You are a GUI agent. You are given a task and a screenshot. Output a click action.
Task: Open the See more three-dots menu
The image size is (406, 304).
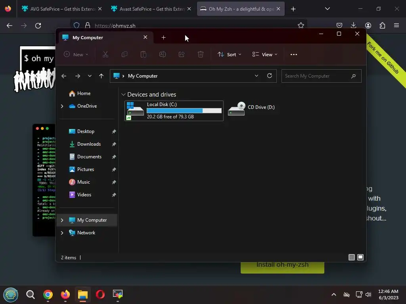[294, 55]
